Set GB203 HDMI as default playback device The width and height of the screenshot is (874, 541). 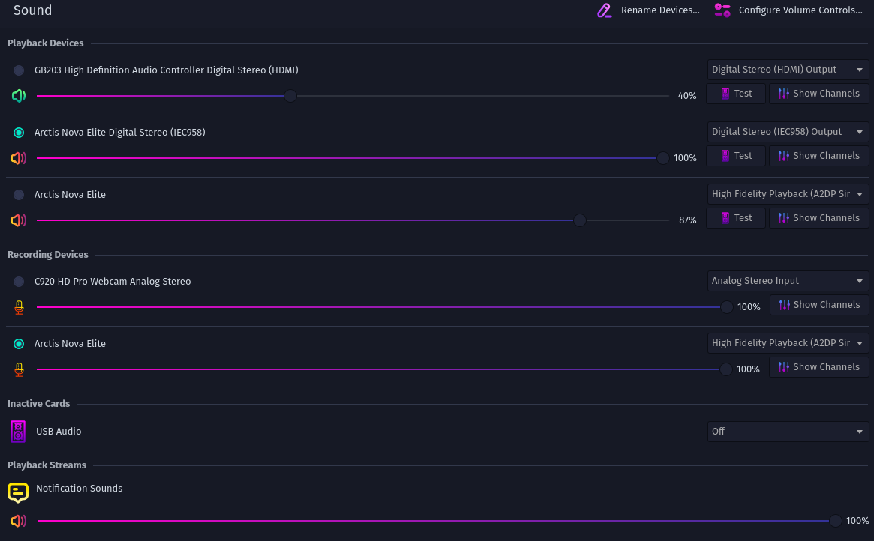19,70
